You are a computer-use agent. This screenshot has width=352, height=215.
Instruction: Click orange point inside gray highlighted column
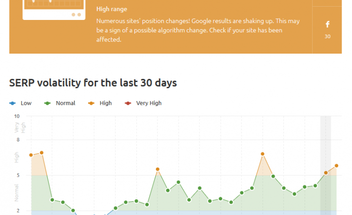(x=326, y=173)
